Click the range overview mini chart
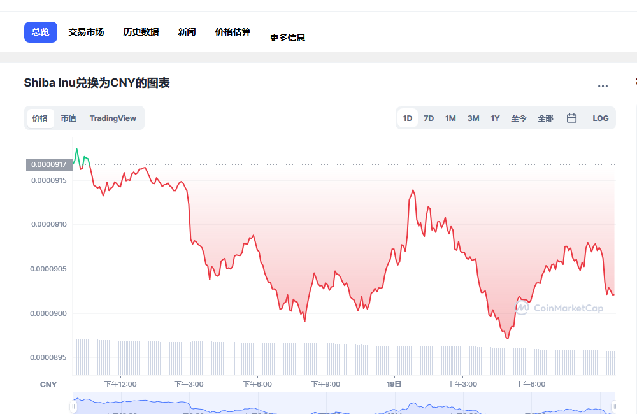The height and width of the screenshot is (414, 637). pyautogui.click(x=344, y=403)
